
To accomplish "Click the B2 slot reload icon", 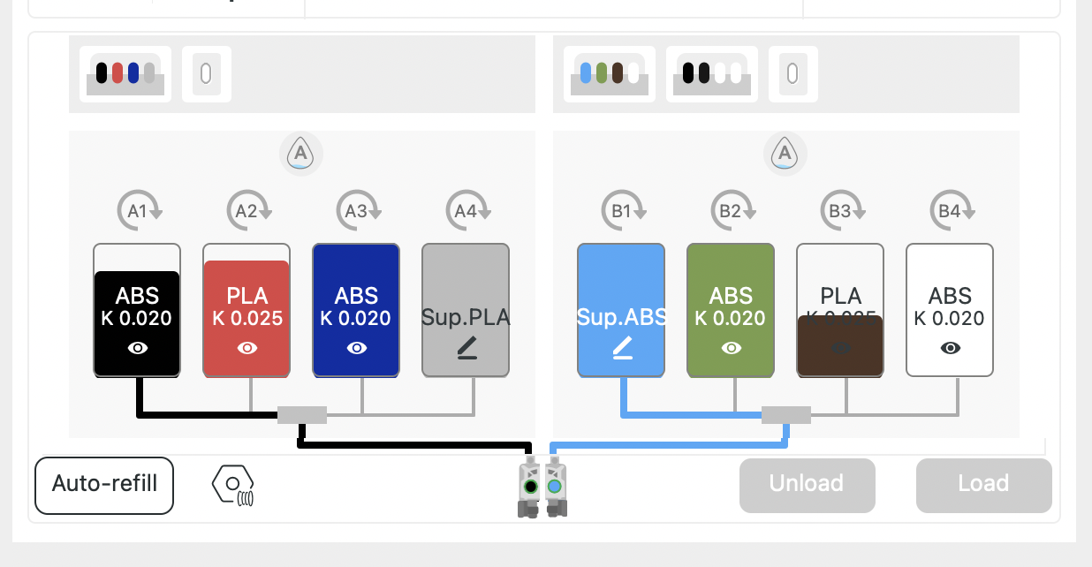I will pyautogui.click(x=732, y=210).
